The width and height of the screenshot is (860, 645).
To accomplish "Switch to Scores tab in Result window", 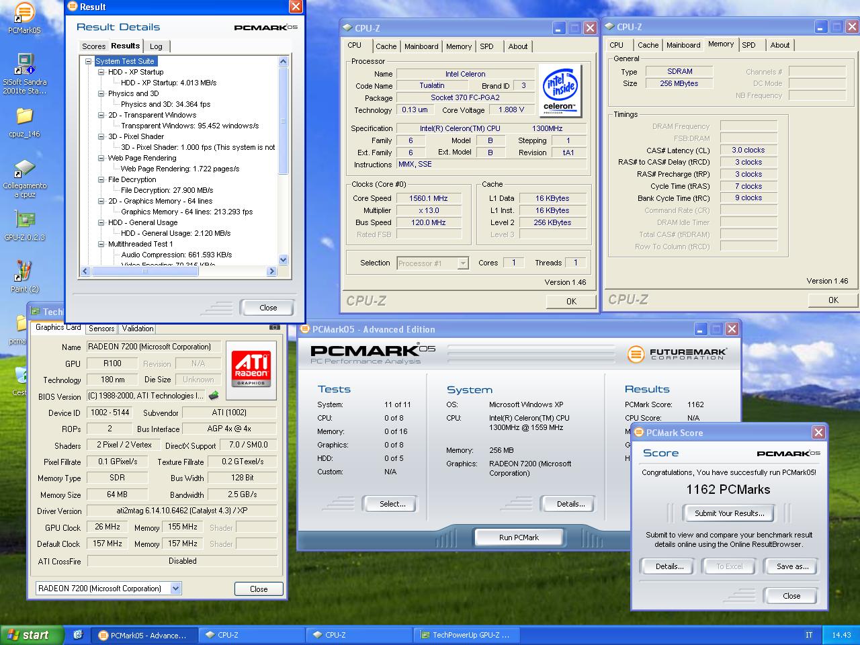I will [93, 46].
